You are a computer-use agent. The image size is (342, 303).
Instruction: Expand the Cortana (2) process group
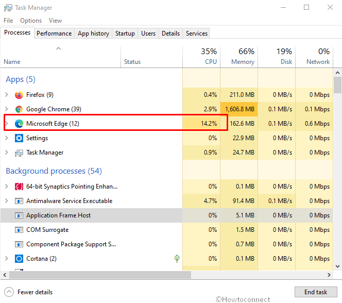tap(7, 259)
